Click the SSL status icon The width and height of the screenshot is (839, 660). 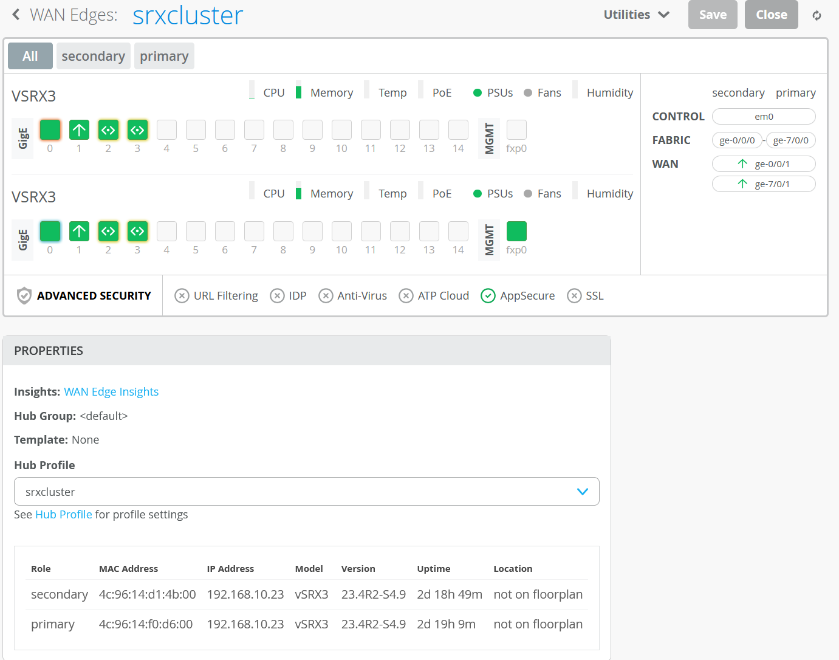574,295
